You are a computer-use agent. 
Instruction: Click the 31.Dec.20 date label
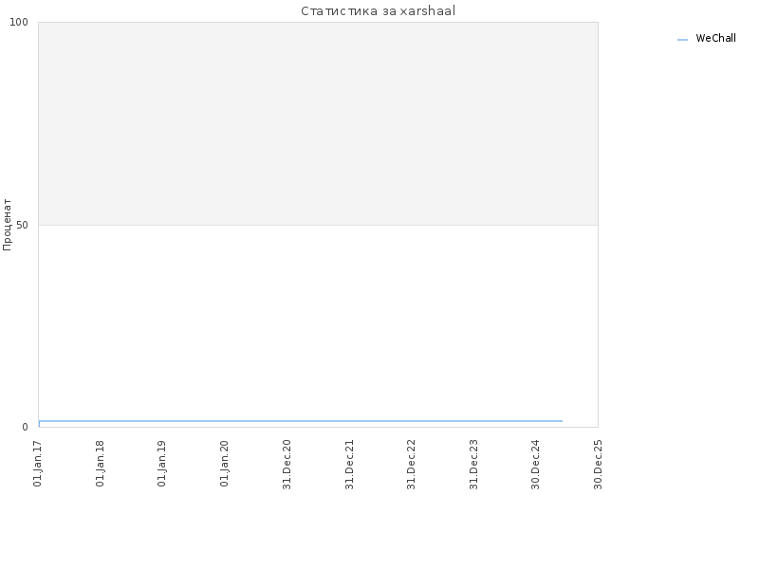(x=287, y=465)
